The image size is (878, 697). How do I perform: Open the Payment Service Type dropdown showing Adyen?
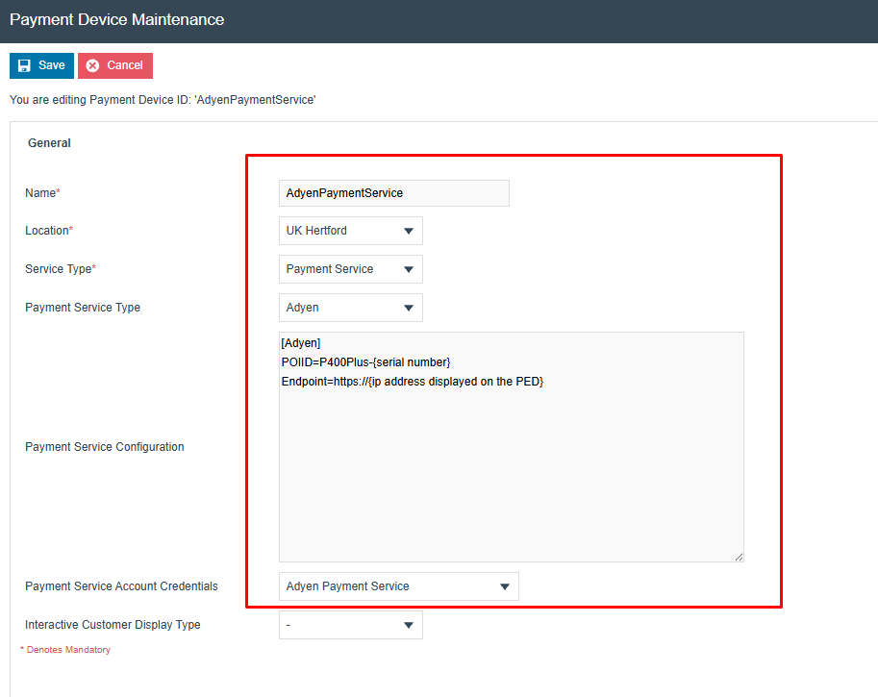click(x=351, y=308)
